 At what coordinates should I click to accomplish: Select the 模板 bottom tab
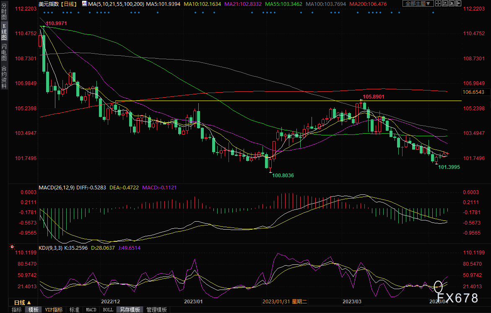[34, 310]
